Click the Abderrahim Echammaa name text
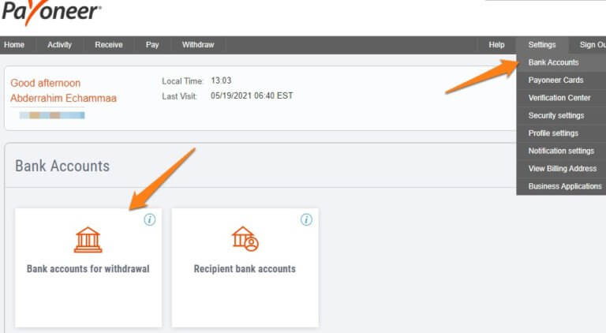 tap(63, 98)
